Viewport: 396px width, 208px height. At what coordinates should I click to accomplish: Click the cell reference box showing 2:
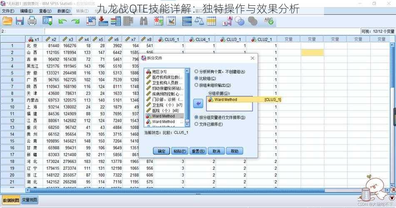(x=22, y=31)
